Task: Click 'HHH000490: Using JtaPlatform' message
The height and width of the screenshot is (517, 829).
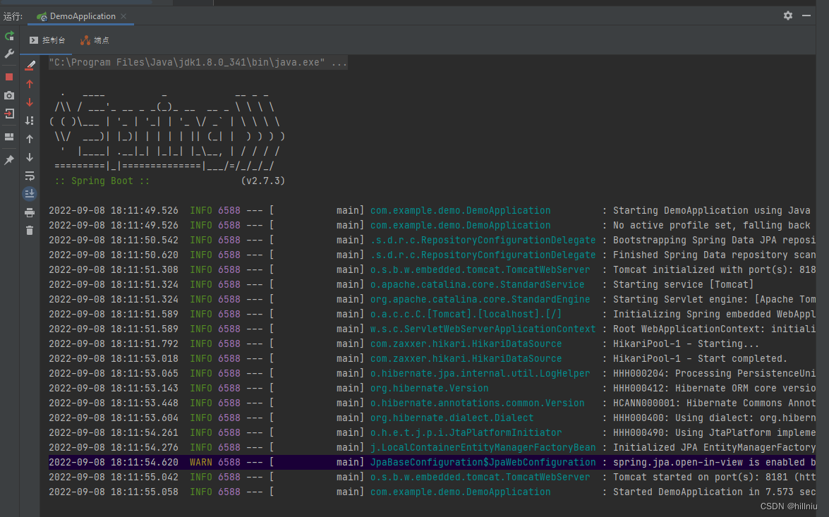Action: tap(714, 432)
